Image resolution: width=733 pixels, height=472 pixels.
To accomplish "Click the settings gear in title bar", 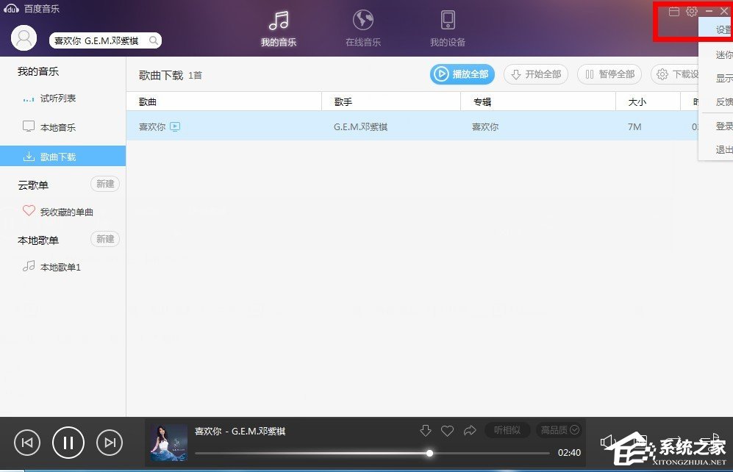I will coord(692,11).
